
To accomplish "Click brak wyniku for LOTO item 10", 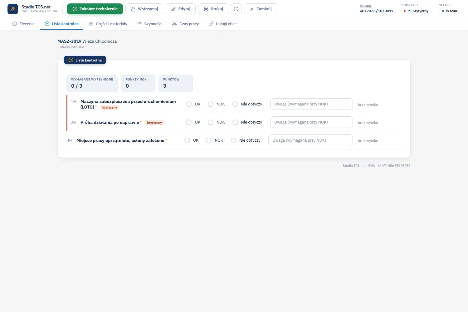I will [368, 105].
